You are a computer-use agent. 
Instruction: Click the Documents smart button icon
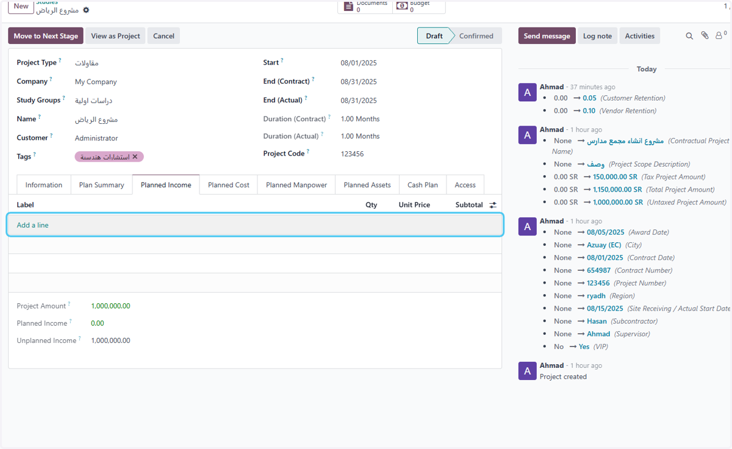(x=348, y=6)
